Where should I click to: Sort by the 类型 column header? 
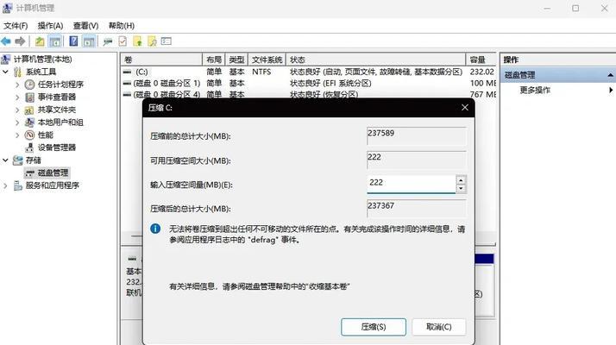tap(236, 60)
